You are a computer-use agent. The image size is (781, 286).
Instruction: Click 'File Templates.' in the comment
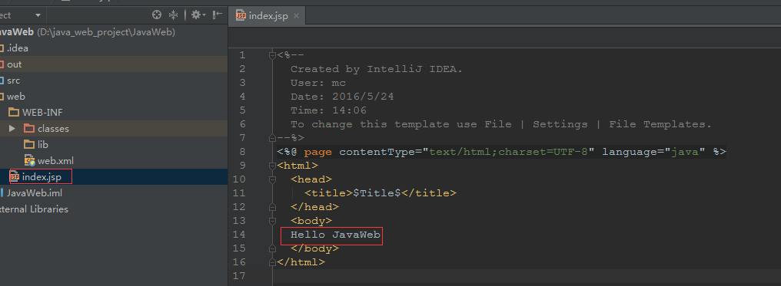[x=660, y=124]
